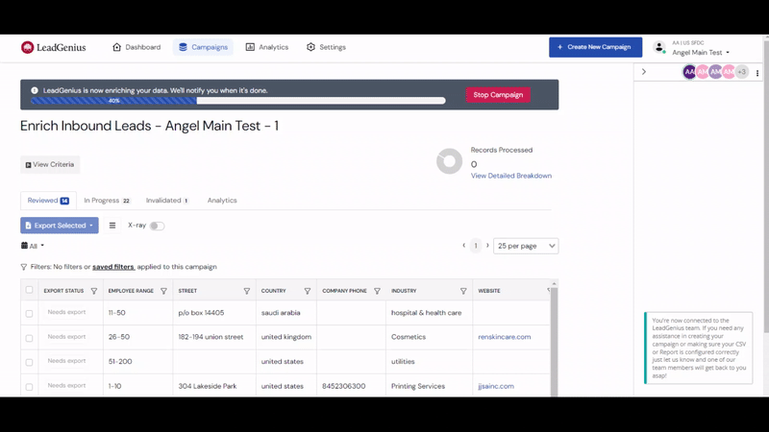This screenshot has height=432, width=769.
Task: Collapse the side panel with chevron arrow
Action: tap(644, 72)
